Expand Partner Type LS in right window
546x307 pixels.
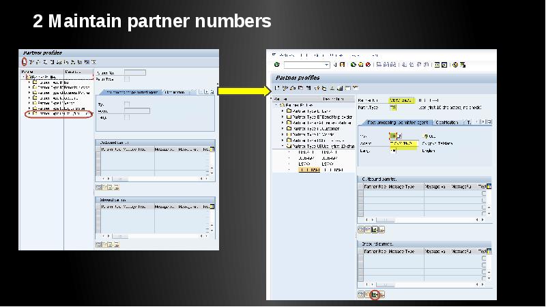pos(283,141)
